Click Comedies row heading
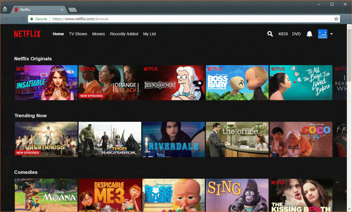 click(x=26, y=172)
